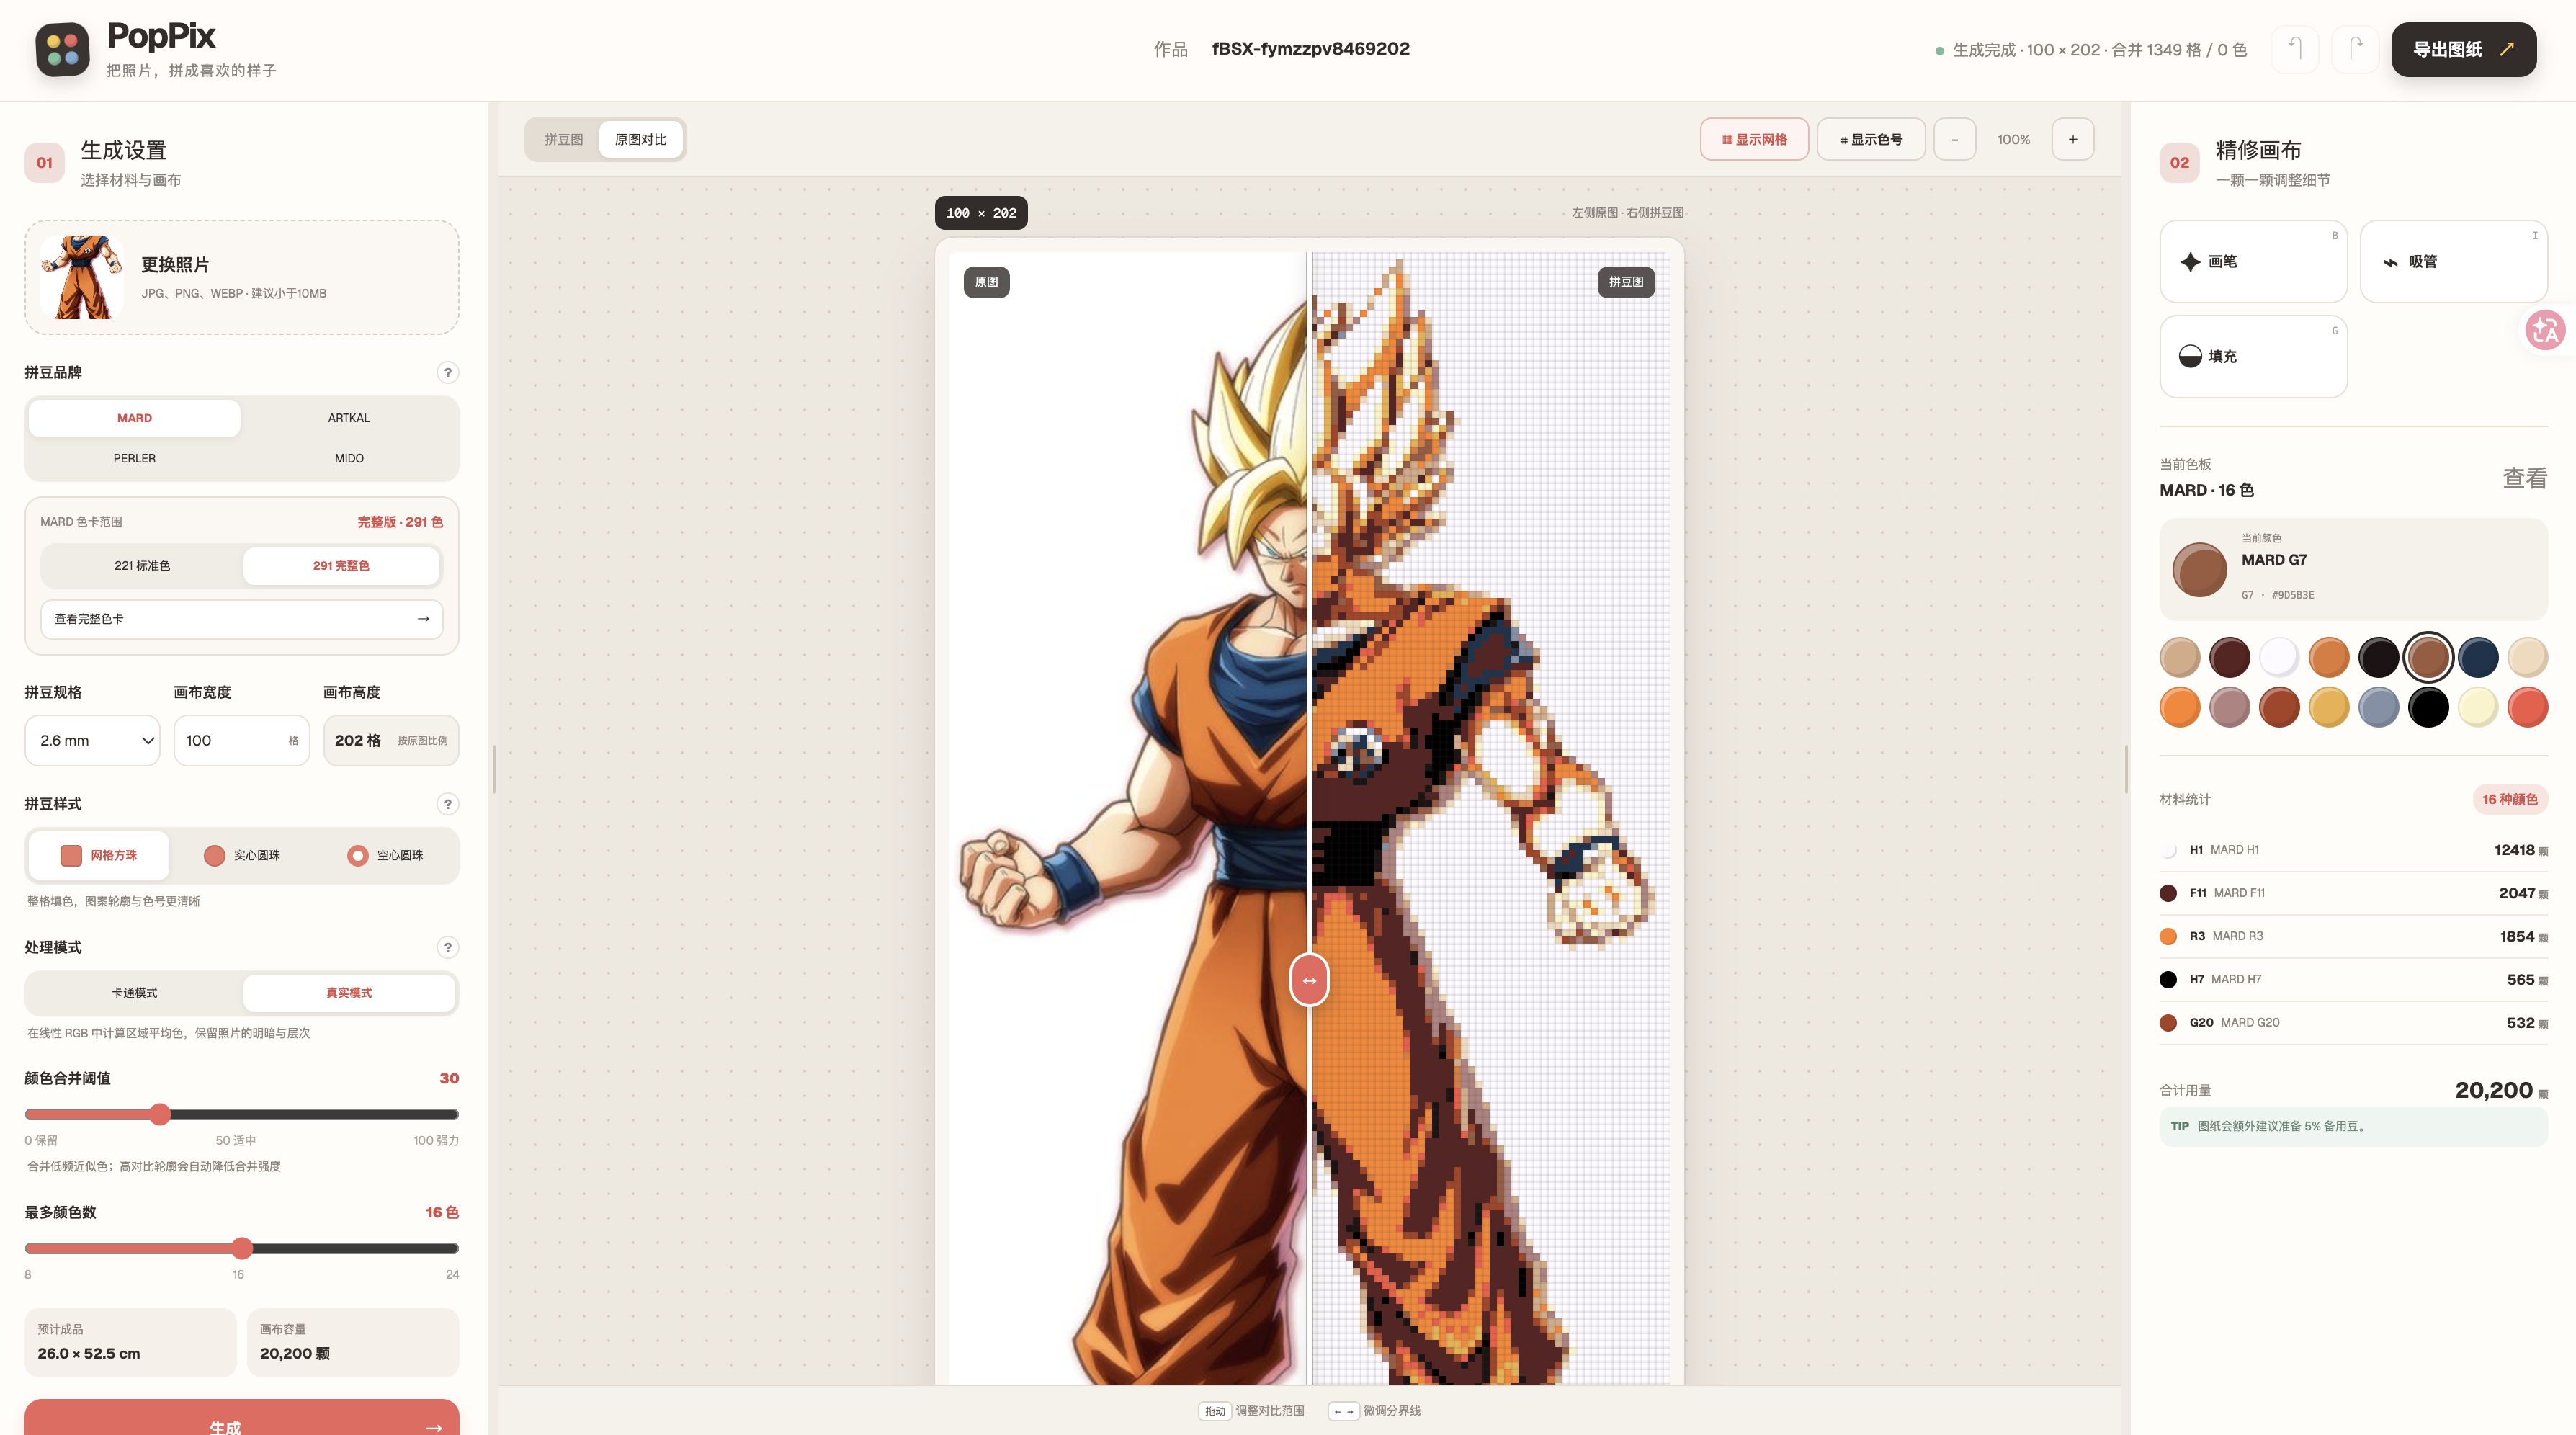Click the Goku photo thumbnail
The height and width of the screenshot is (1435, 2576).
click(82, 277)
